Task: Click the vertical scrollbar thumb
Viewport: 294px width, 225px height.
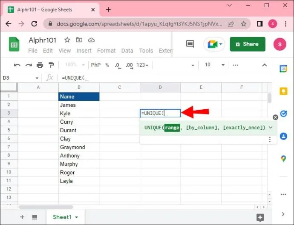Action: (x=270, y=98)
